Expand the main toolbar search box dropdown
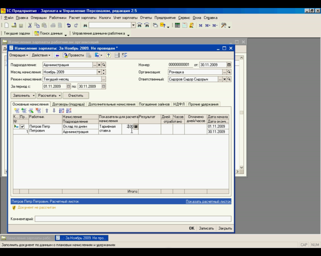The height and width of the screenshot is (256, 321). (x=133, y=25)
